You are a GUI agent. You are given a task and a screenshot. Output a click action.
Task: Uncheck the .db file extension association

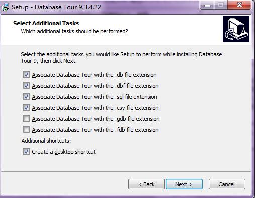tap(26, 75)
